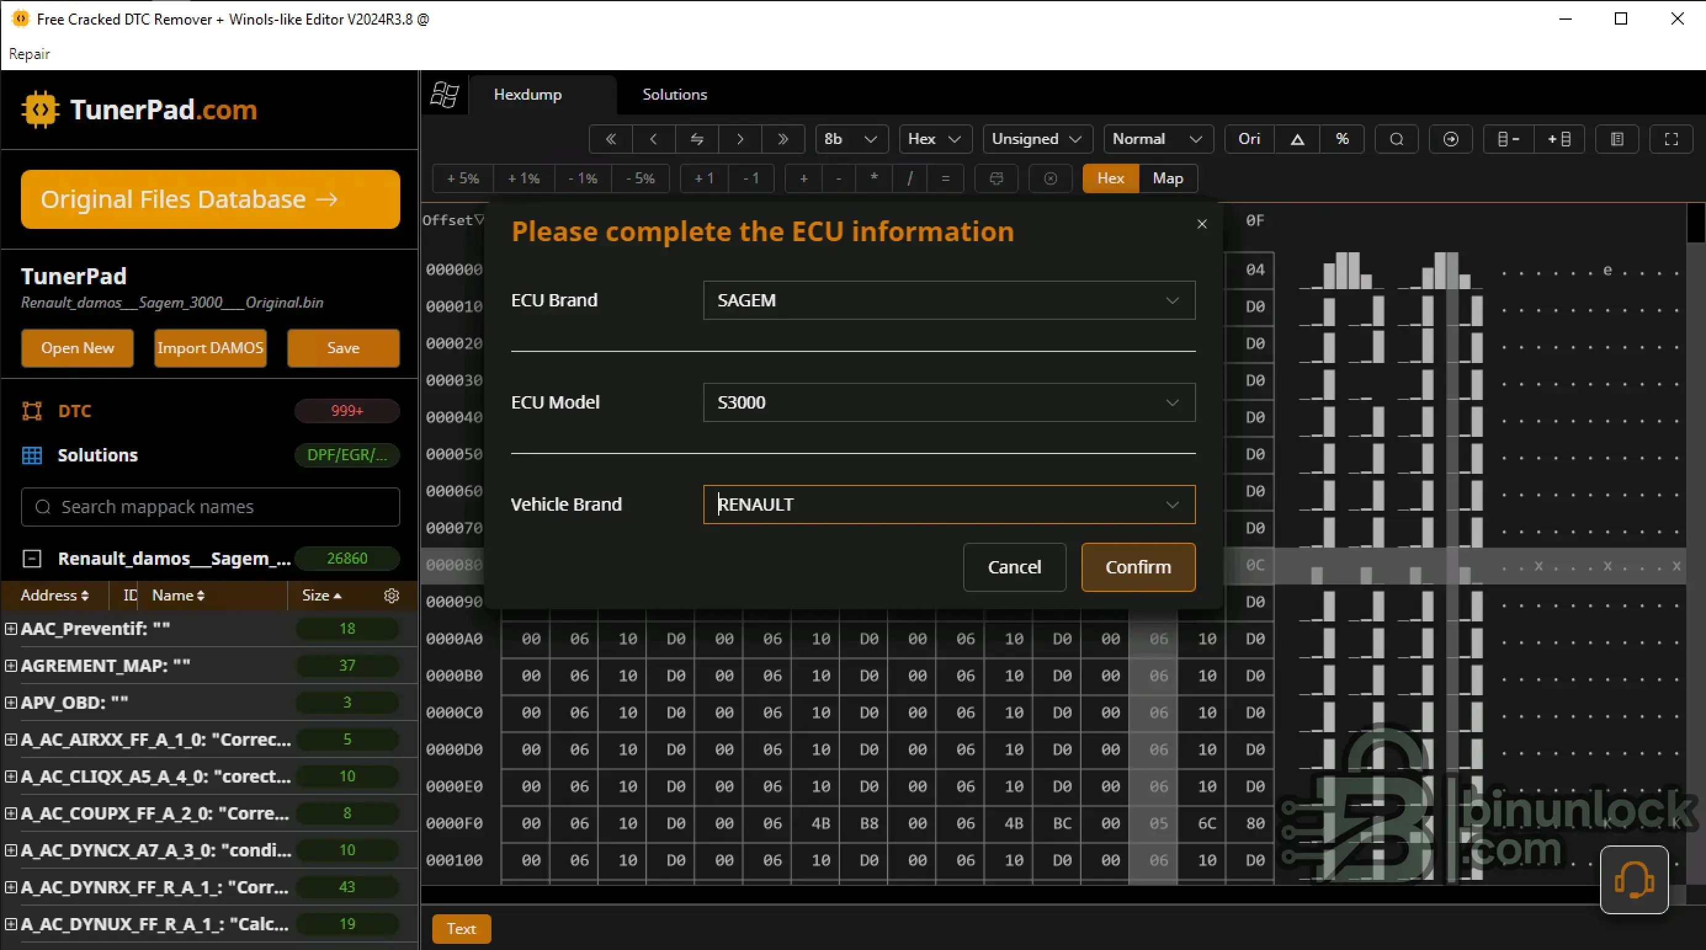
Task: Decrease values with the -1% button
Action: 583,178
